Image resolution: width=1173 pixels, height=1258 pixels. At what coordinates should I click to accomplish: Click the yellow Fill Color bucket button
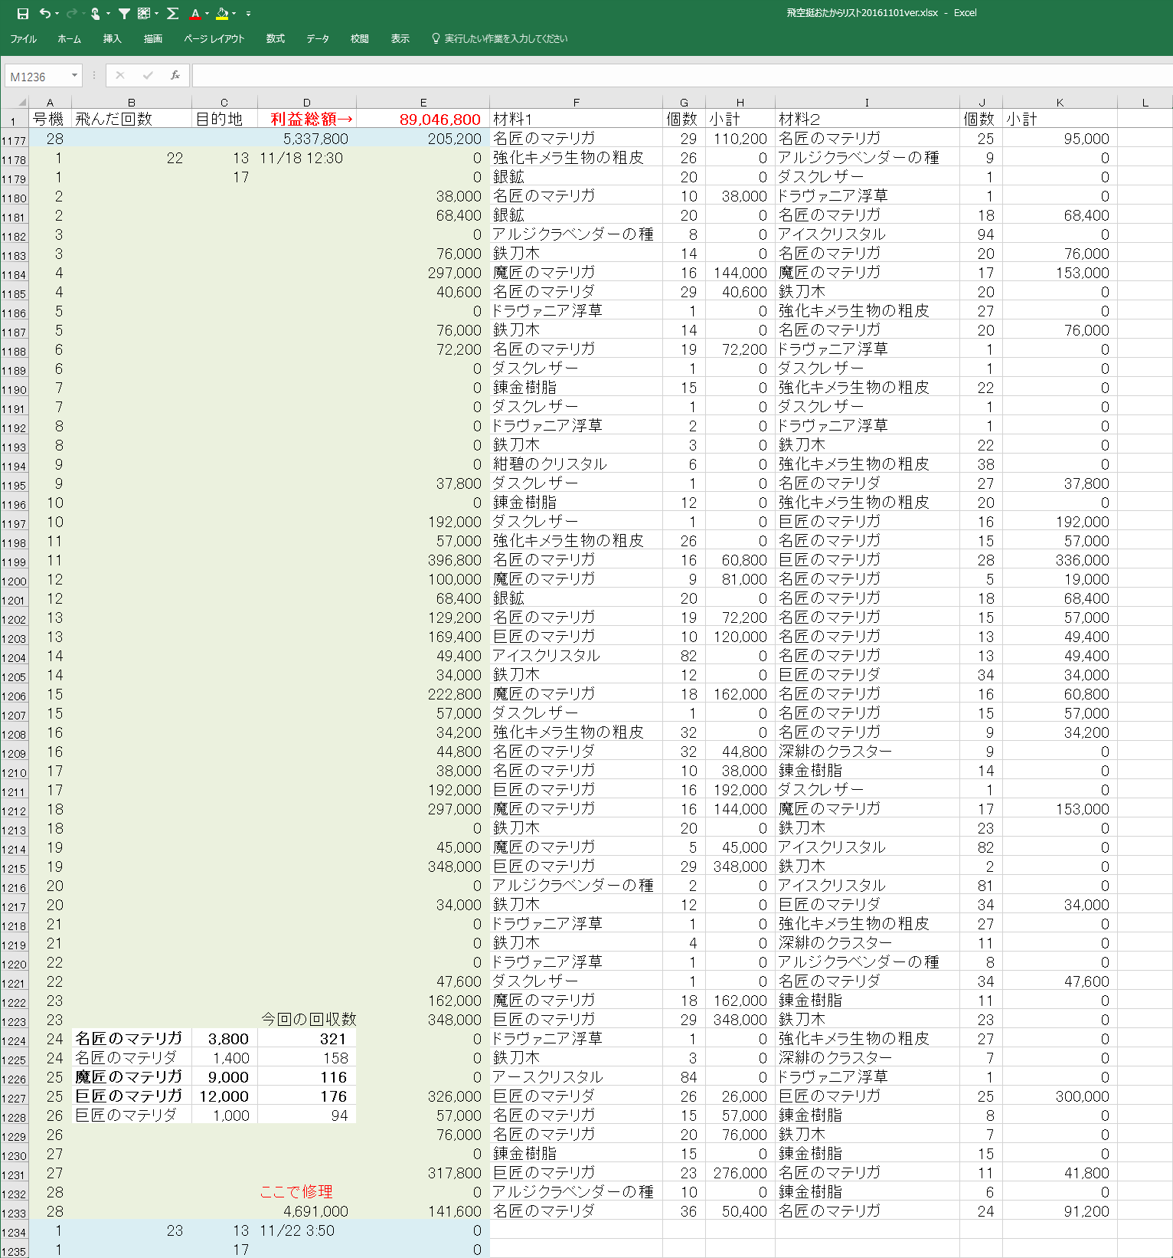222,14
